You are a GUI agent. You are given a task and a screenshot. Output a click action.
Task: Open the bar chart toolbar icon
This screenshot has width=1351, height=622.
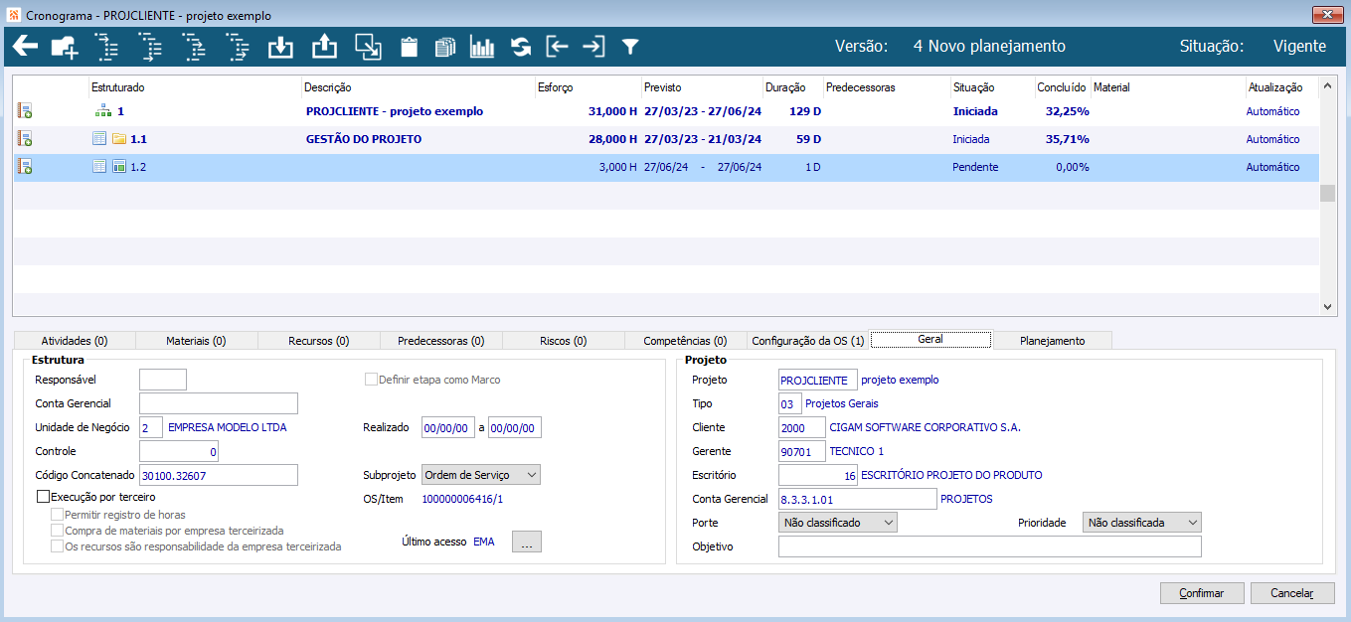[482, 47]
